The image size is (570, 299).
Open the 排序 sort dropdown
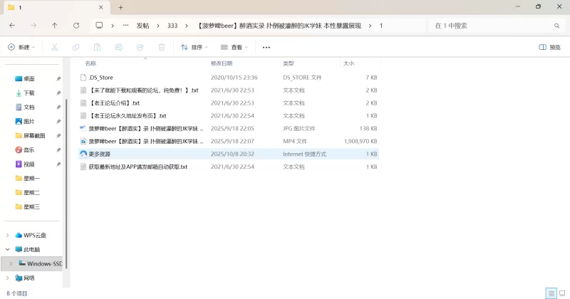coord(195,47)
